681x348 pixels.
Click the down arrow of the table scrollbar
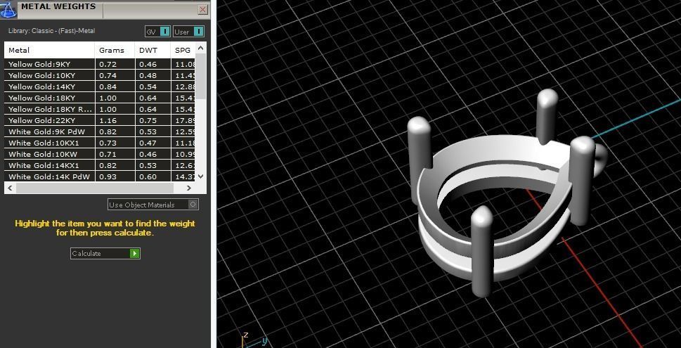tap(200, 176)
